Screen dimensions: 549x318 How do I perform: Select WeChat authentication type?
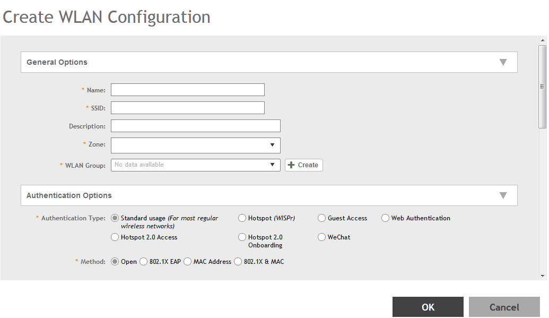(x=321, y=237)
